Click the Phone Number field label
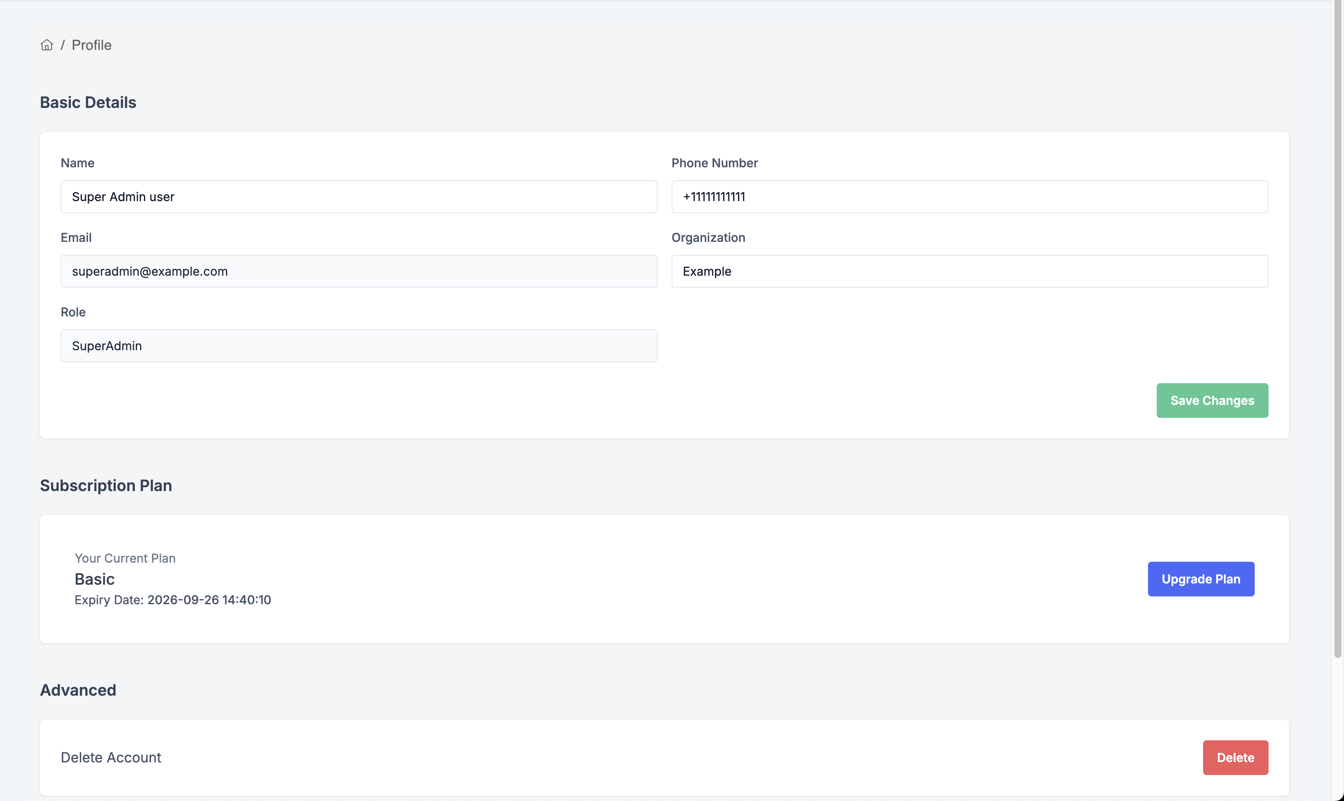The height and width of the screenshot is (801, 1344). point(714,163)
